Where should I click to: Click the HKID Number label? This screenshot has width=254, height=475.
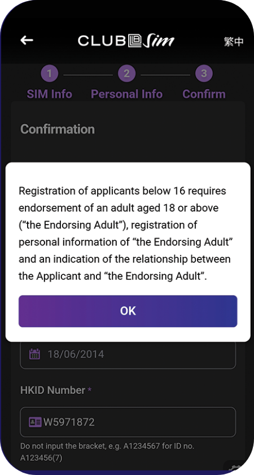click(x=52, y=390)
